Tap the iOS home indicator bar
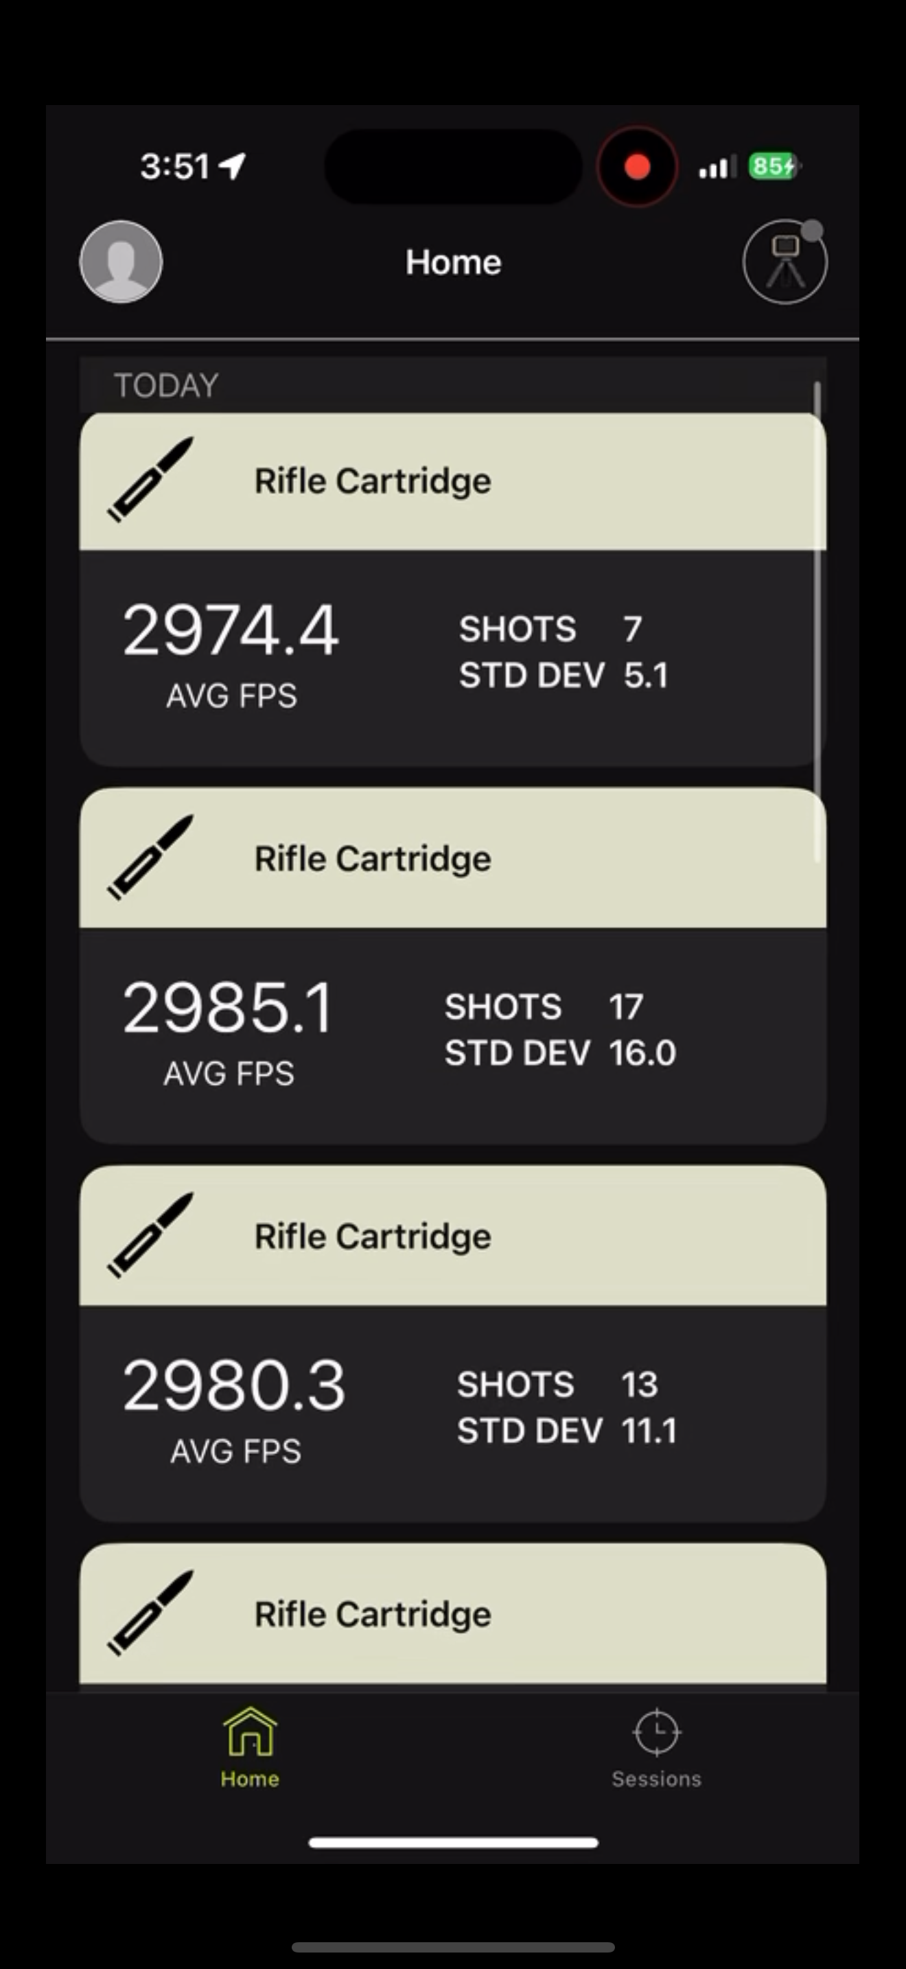 (x=453, y=1842)
